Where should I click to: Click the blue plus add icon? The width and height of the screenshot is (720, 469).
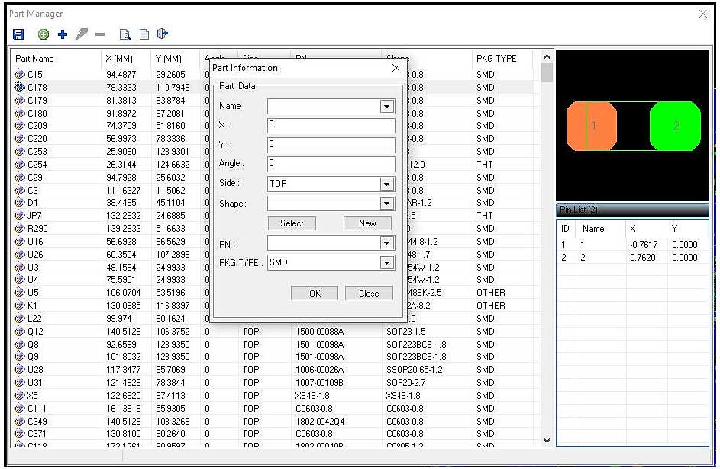(63, 34)
